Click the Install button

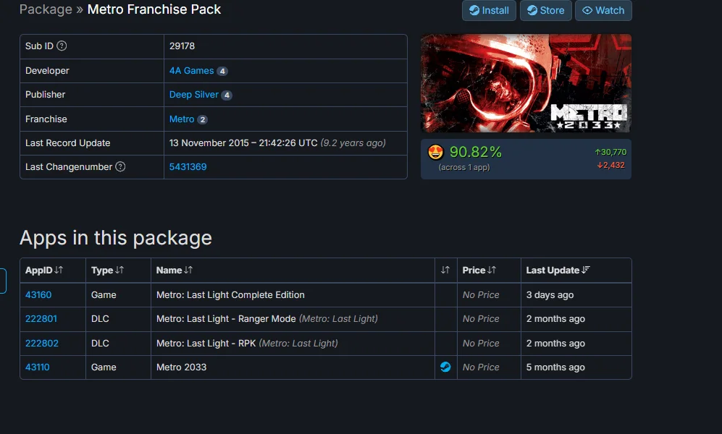click(489, 11)
